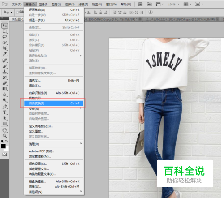Screen dimensions: 224x198
Task: Select the Path Selection tool
Action: click(x=4, y=118)
